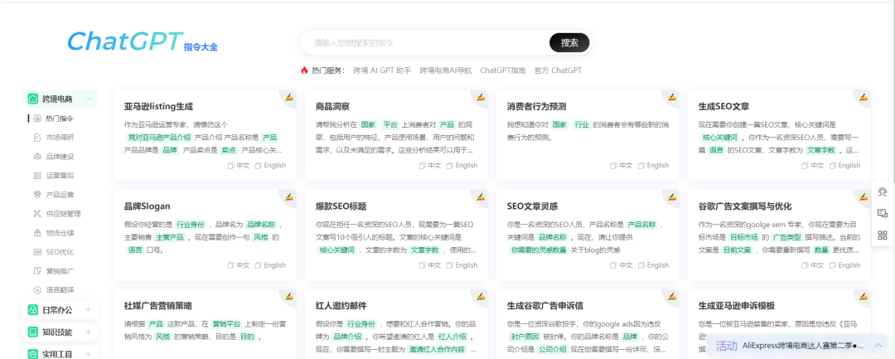Screen dimensions: 895x359
Task: Click edit icon on SEO文章灵感 card
Action: pyautogui.click(x=672, y=196)
